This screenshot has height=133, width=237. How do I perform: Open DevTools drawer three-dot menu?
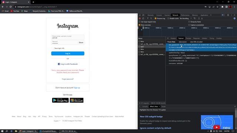[x=140, y=107]
